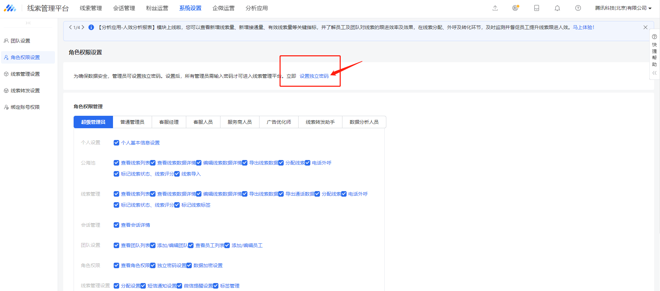660x291 pixels.
Task: Click the quick help question icon on right panel
Action: tap(654, 37)
